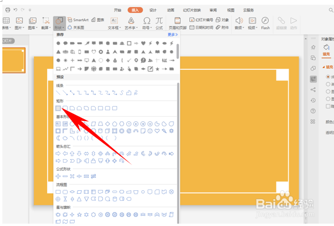The image size is (334, 226).
Task: Click the 页眉和页脚 header footer icon
Action: [x=178, y=23]
